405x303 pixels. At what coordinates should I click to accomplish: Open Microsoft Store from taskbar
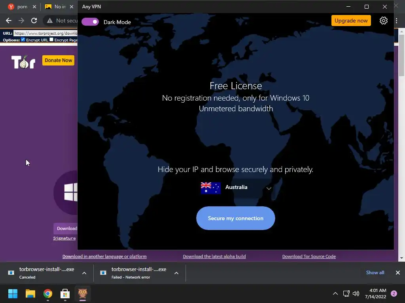tap(65, 294)
